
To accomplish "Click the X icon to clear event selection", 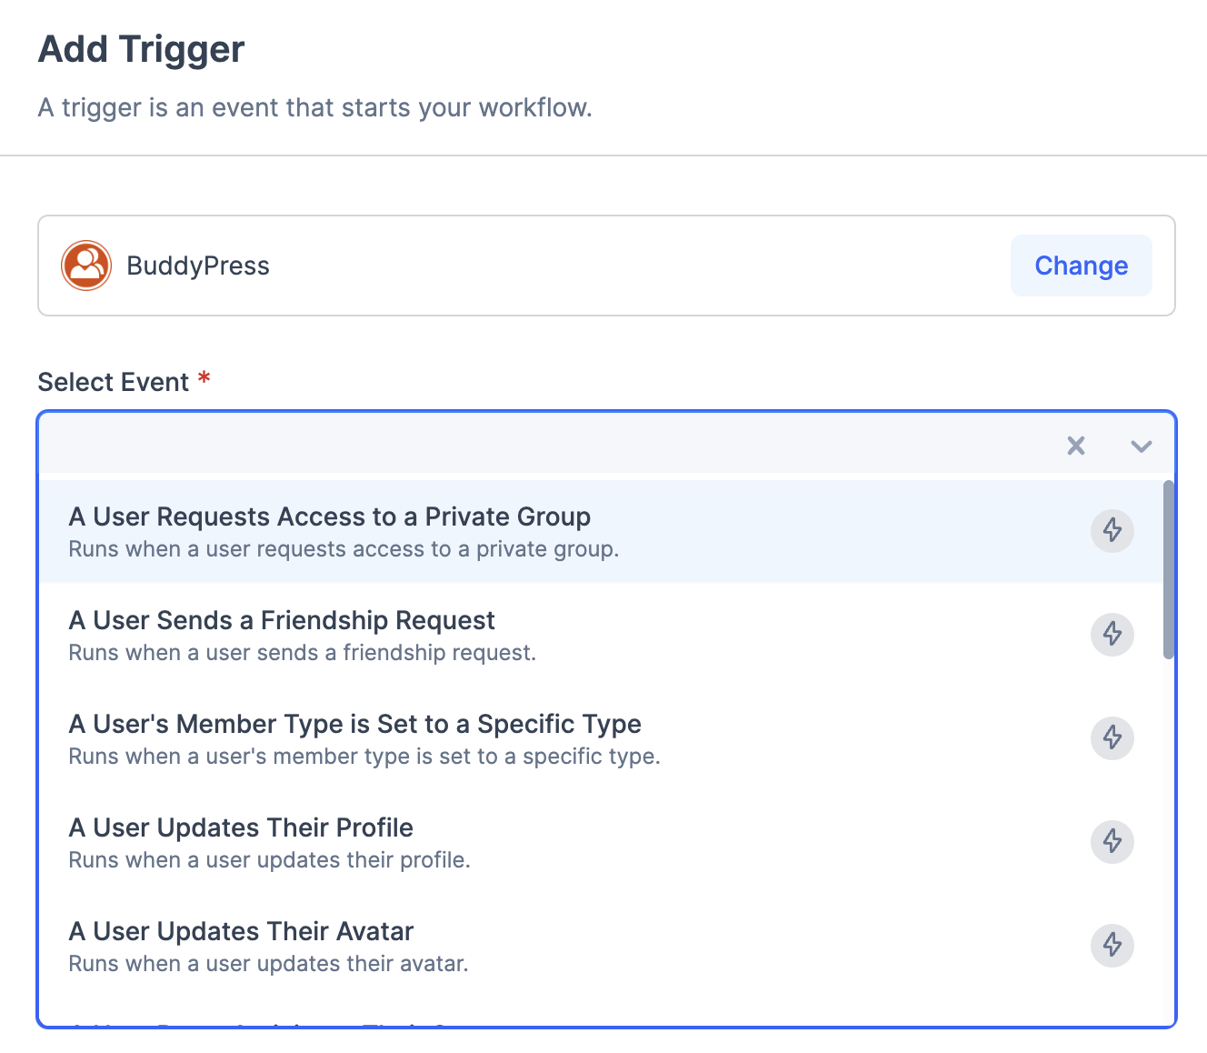I will tap(1075, 446).
